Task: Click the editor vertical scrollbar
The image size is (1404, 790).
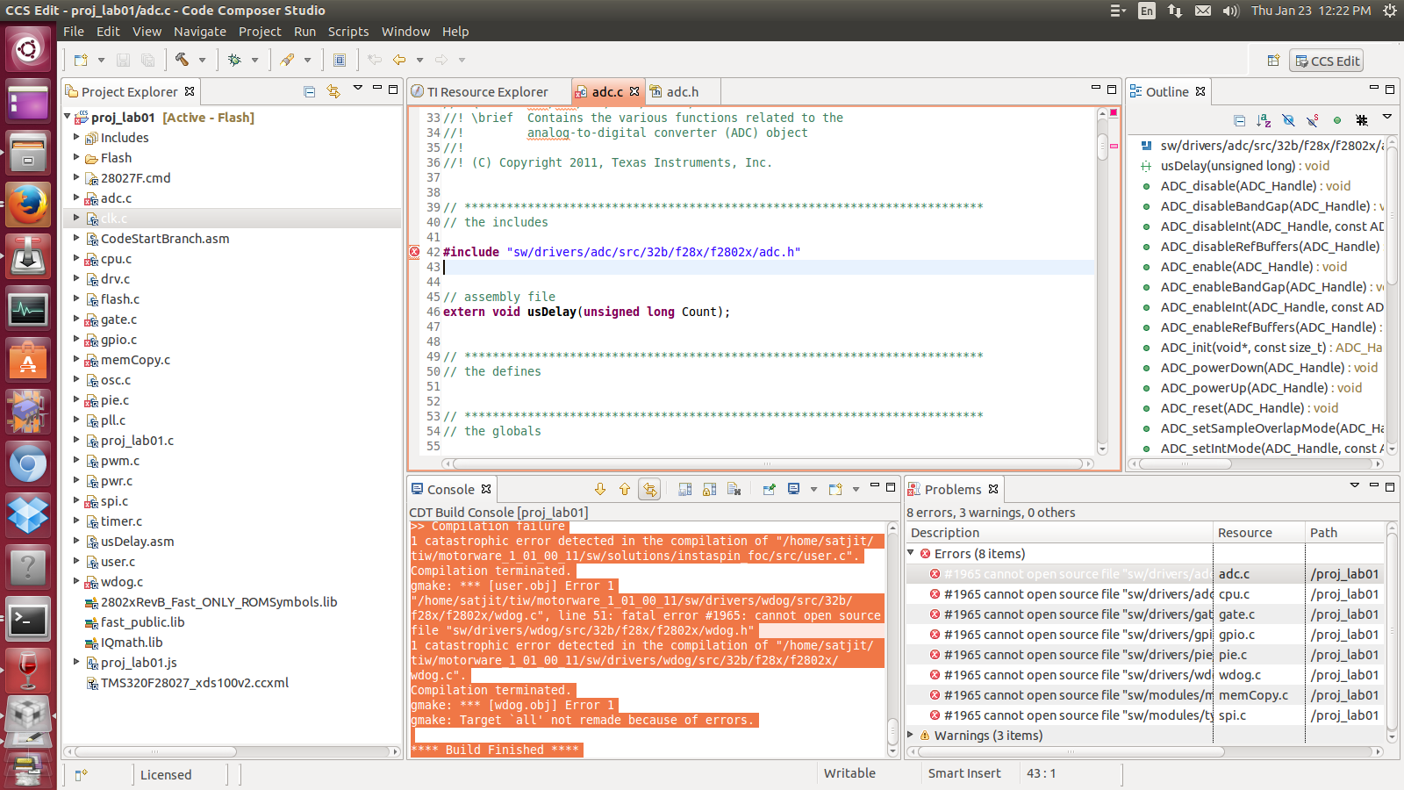Action: tap(1103, 281)
